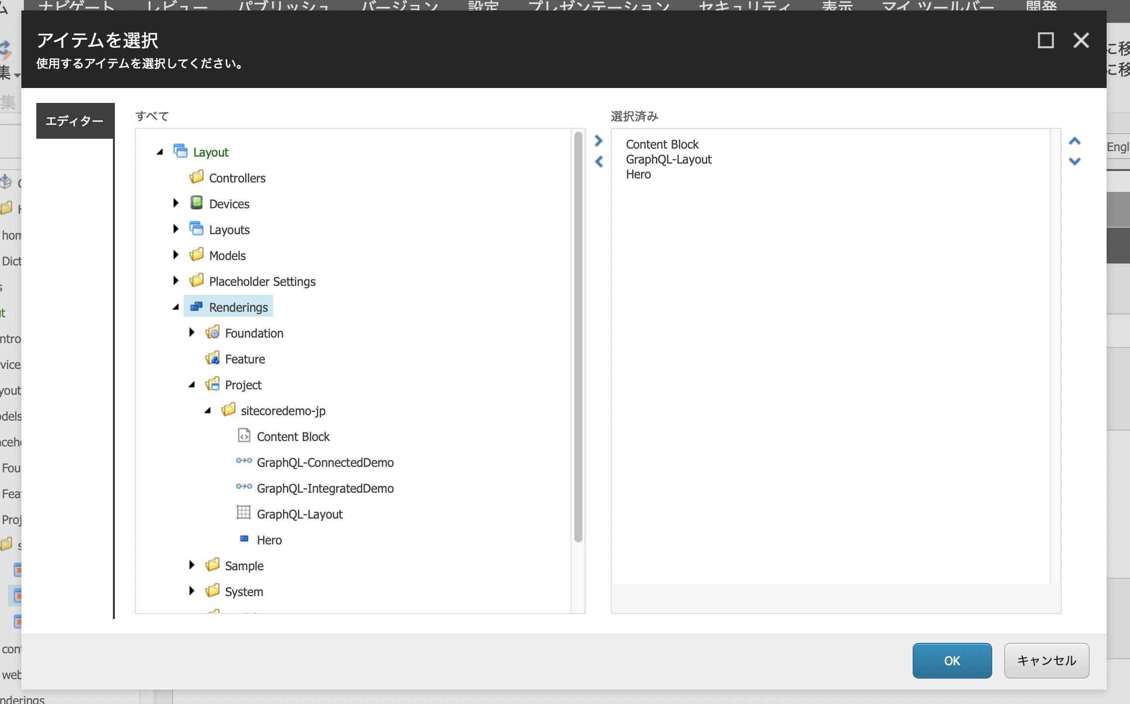Click the Feature folder icon
Viewport: 1130px width, 704px height.
coord(212,358)
